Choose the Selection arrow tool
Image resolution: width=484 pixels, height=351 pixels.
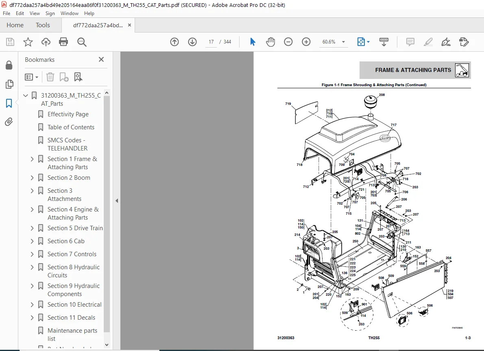[x=253, y=41]
